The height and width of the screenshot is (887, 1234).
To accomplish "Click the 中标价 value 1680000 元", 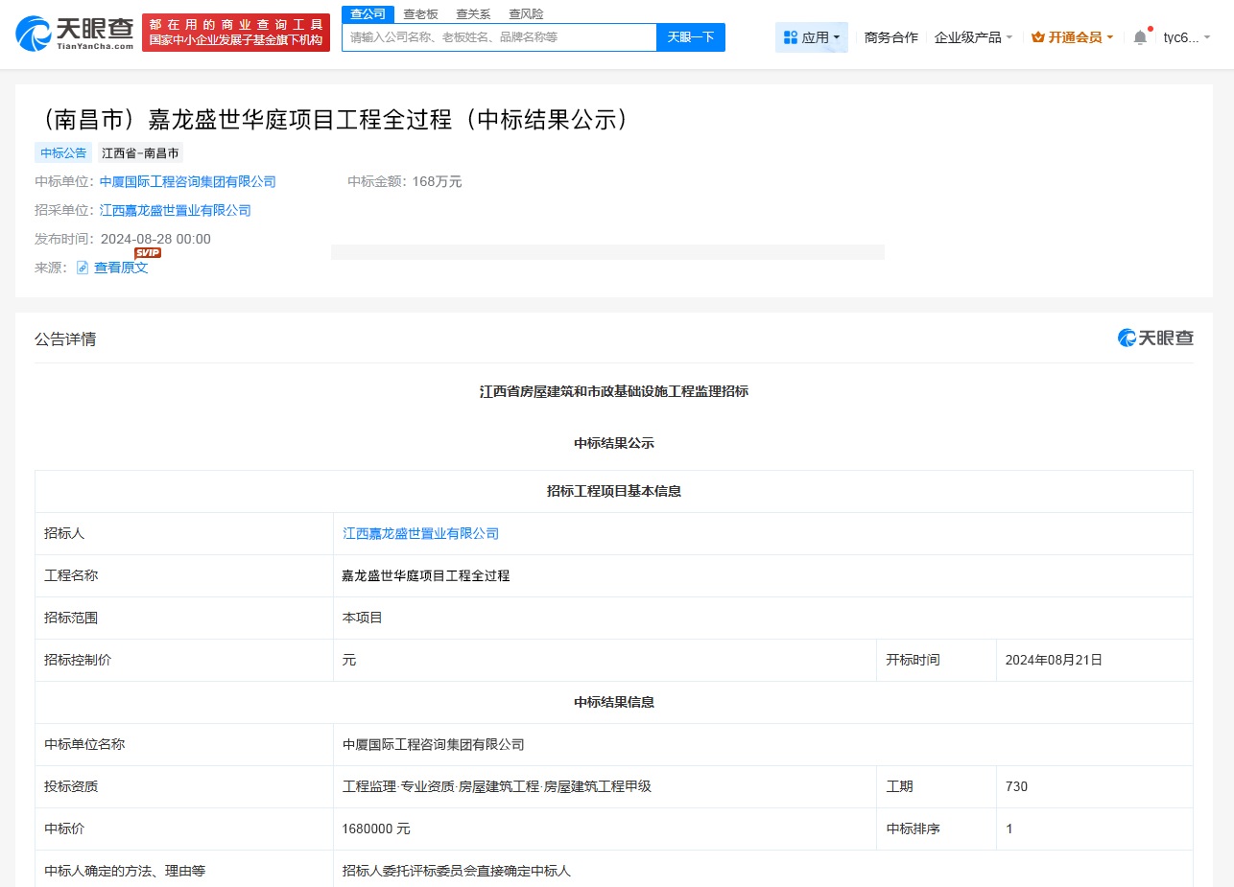I will coord(376,829).
